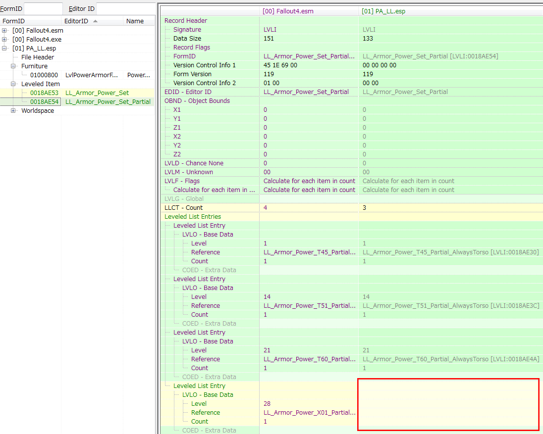This screenshot has height=434, width=543.
Task: Click Level value 14 in Fallout4.esm column
Action: (x=267, y=297)
